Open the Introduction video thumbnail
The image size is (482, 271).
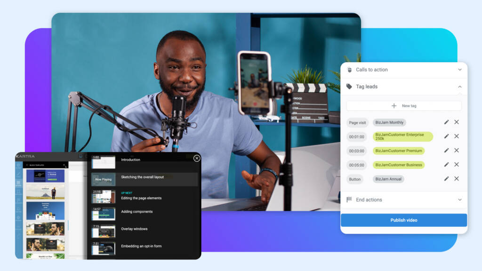(103, 162)
